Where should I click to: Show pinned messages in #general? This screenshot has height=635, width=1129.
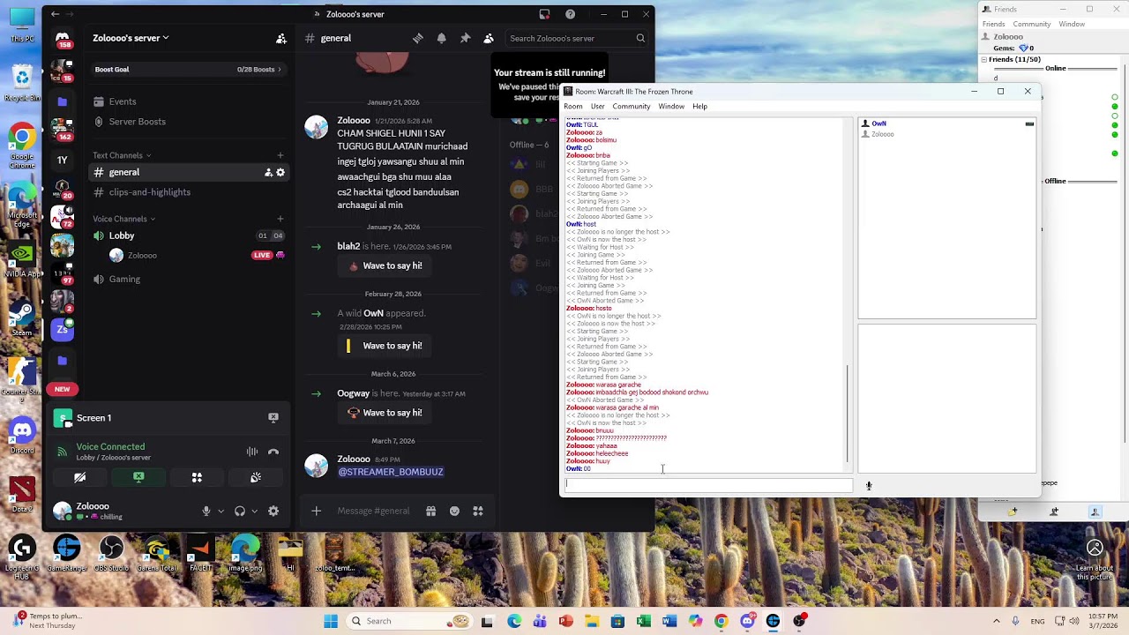pos(465,38)
